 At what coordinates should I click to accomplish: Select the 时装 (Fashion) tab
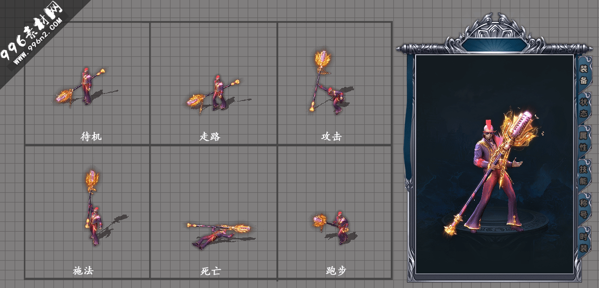pos(584,242)
